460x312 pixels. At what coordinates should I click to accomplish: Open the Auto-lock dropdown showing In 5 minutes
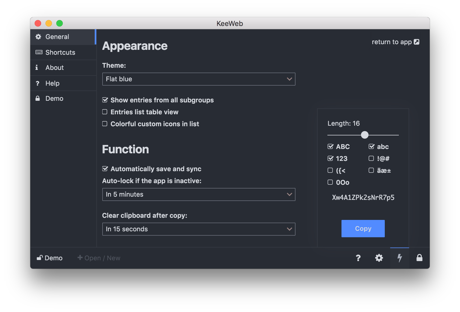(x=199, y=194)
